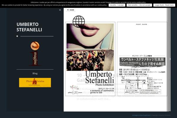Click the Umberto Stefanelli site title
This screenshot has height=118, width=177.
[29, 27]
